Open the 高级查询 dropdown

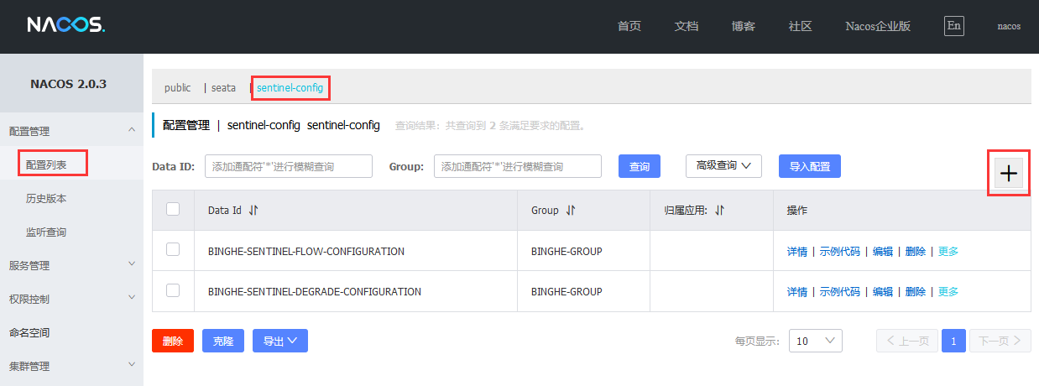(723, 166)
